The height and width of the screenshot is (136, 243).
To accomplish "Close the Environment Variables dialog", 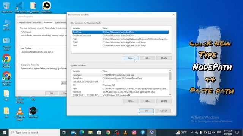I will point(174,15).
